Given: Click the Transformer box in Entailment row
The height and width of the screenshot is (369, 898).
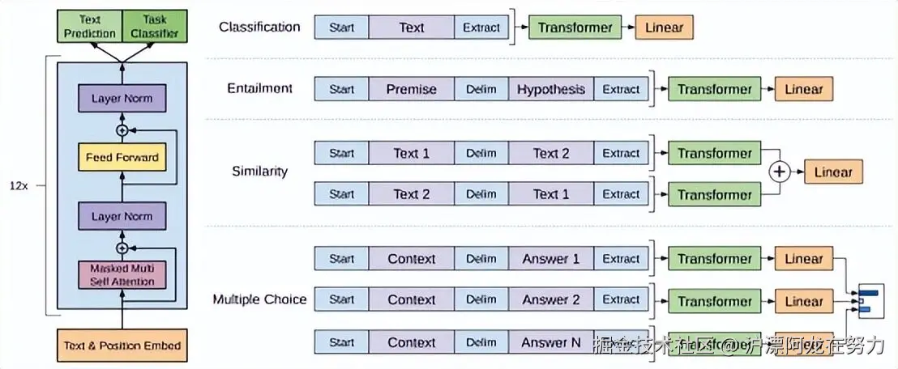Looking at the screenshot, I should coord(715,89).
